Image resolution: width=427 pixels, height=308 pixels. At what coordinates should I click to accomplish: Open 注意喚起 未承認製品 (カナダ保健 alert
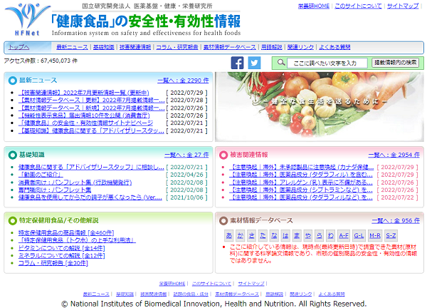302,167
